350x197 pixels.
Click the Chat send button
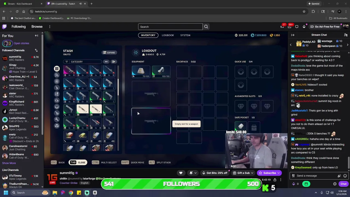pos(343,184)
